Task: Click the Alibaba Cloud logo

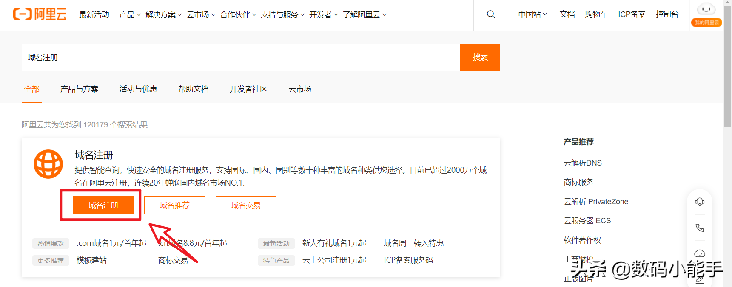Action: (40, 14)
